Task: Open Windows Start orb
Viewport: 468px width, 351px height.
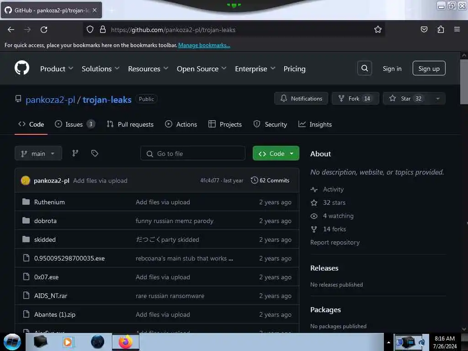Action: click(12, 342)
